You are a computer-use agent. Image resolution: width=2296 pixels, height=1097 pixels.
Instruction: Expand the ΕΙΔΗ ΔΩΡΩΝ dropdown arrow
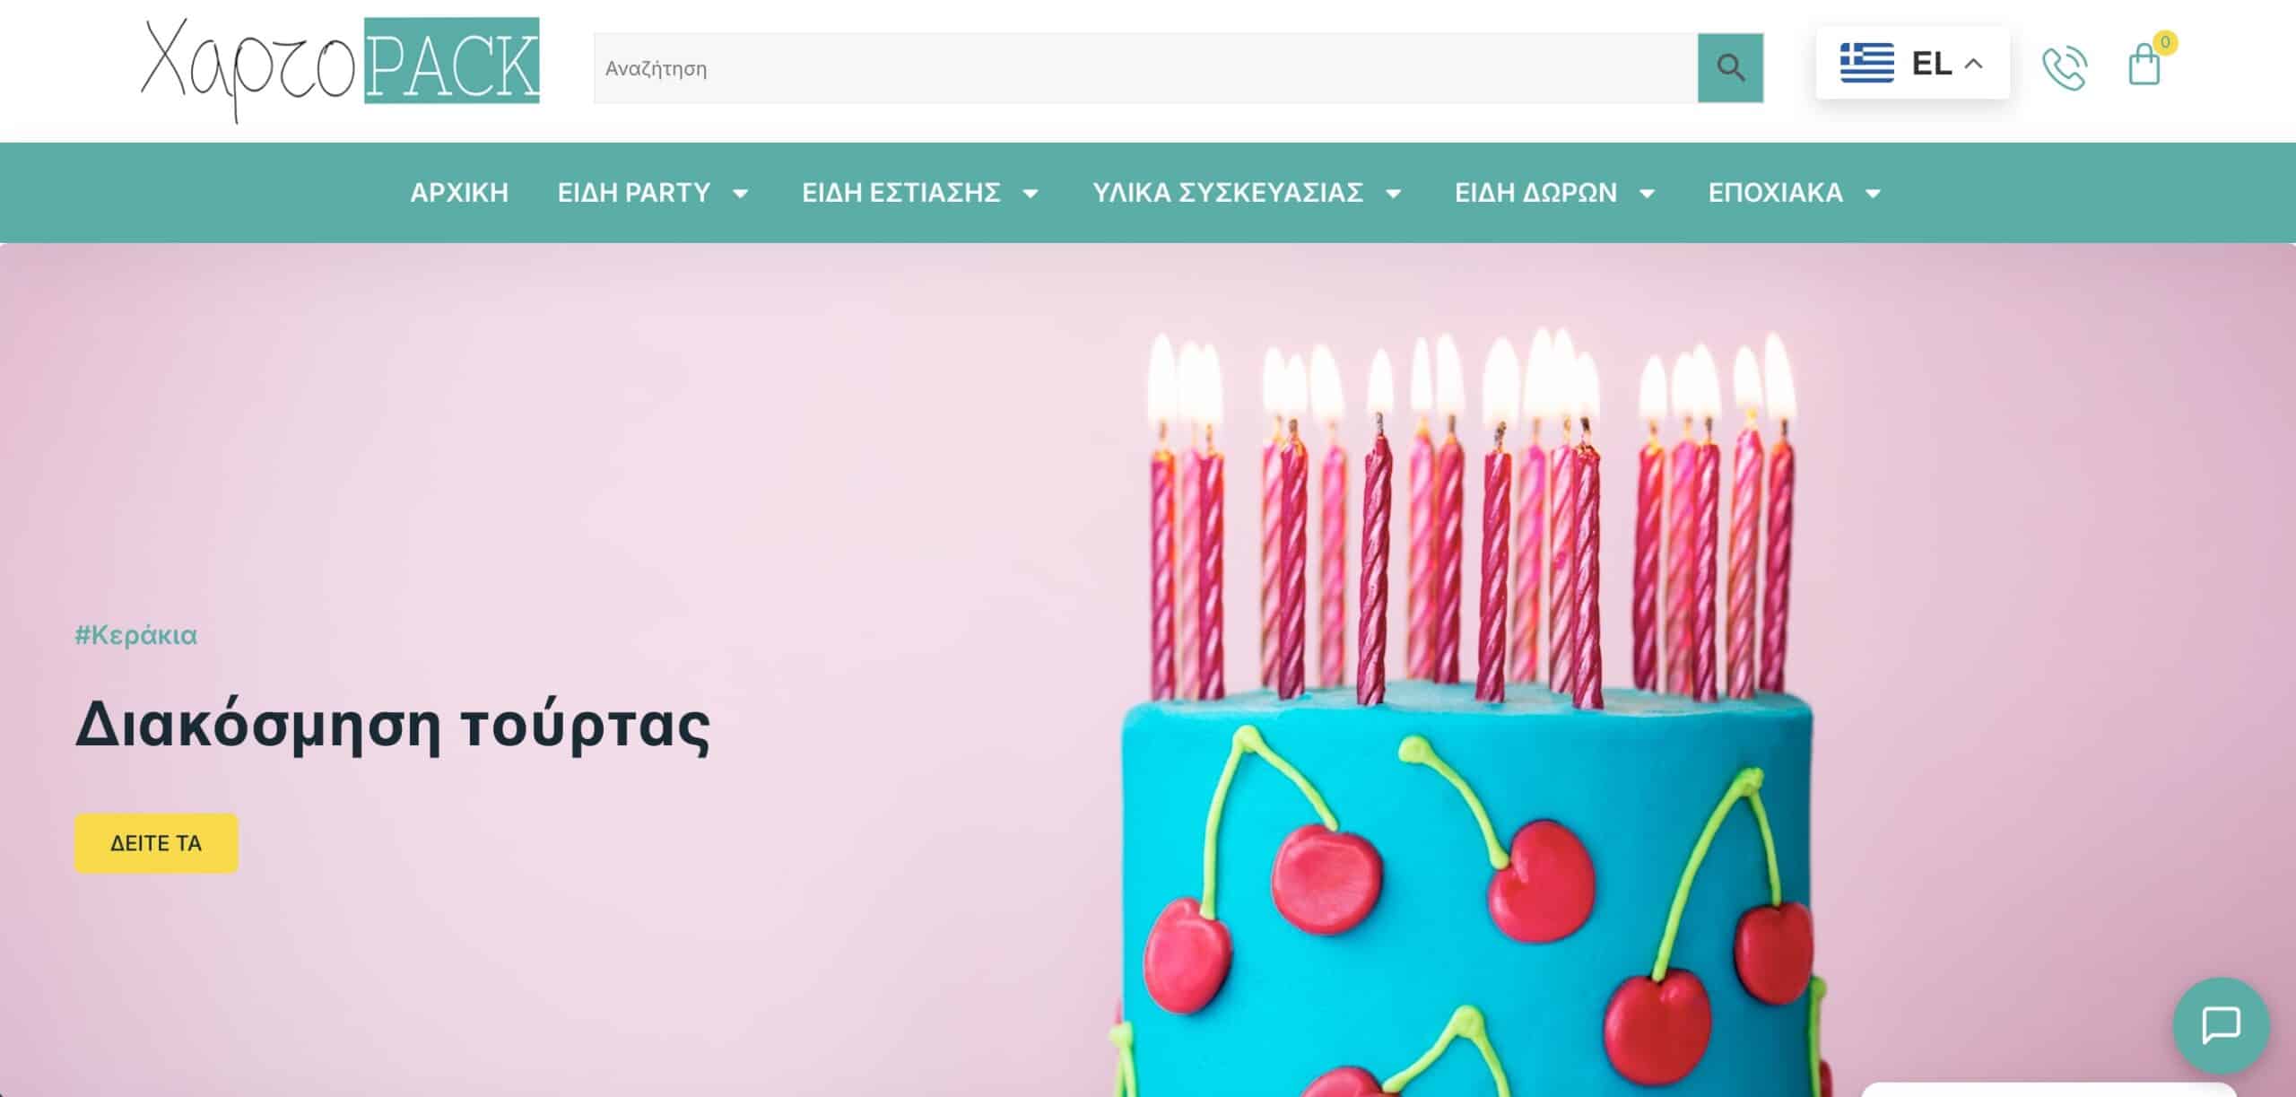tap(1647, 193)
